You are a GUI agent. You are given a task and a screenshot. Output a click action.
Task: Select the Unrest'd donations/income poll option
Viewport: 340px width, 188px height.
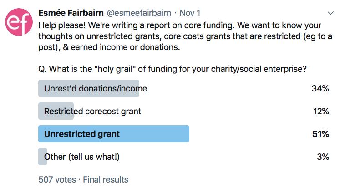[96, 89]
